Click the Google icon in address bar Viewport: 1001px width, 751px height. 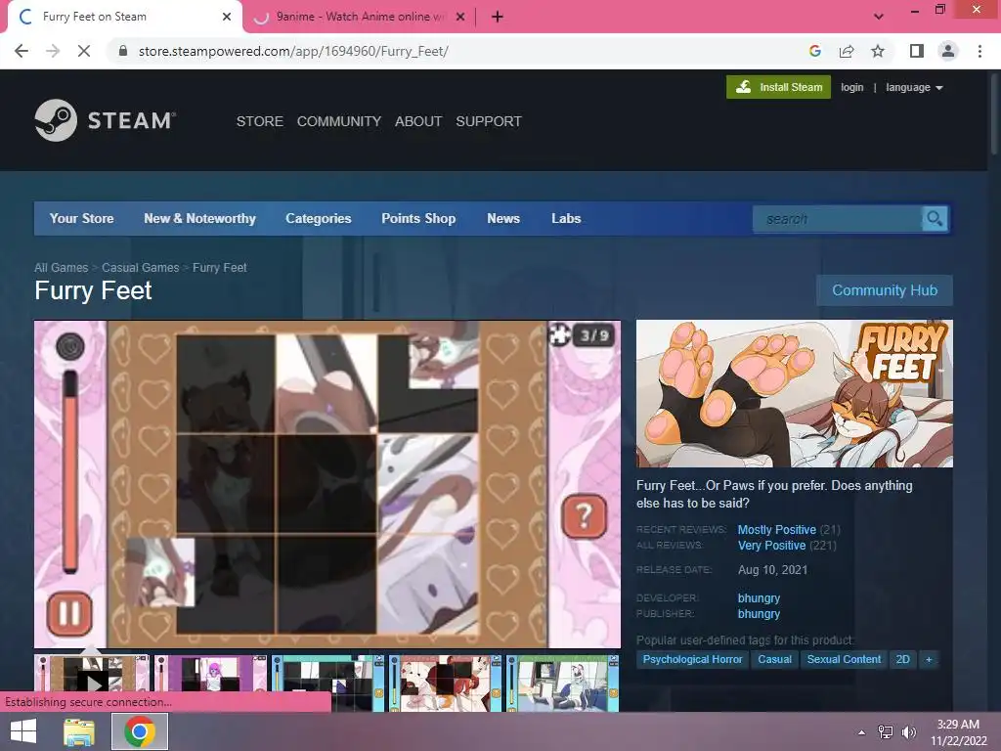(x=815, y=51)
